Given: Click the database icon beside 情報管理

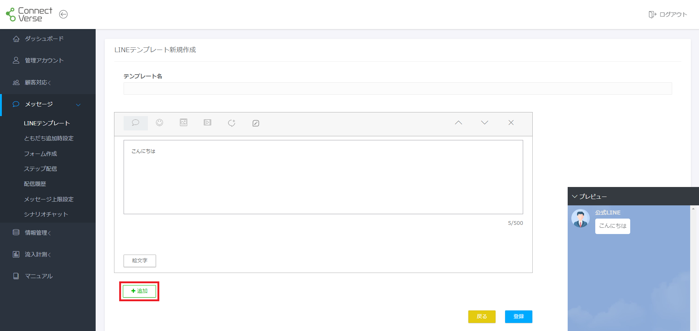Looking at the screenshot, I should 16,232.
